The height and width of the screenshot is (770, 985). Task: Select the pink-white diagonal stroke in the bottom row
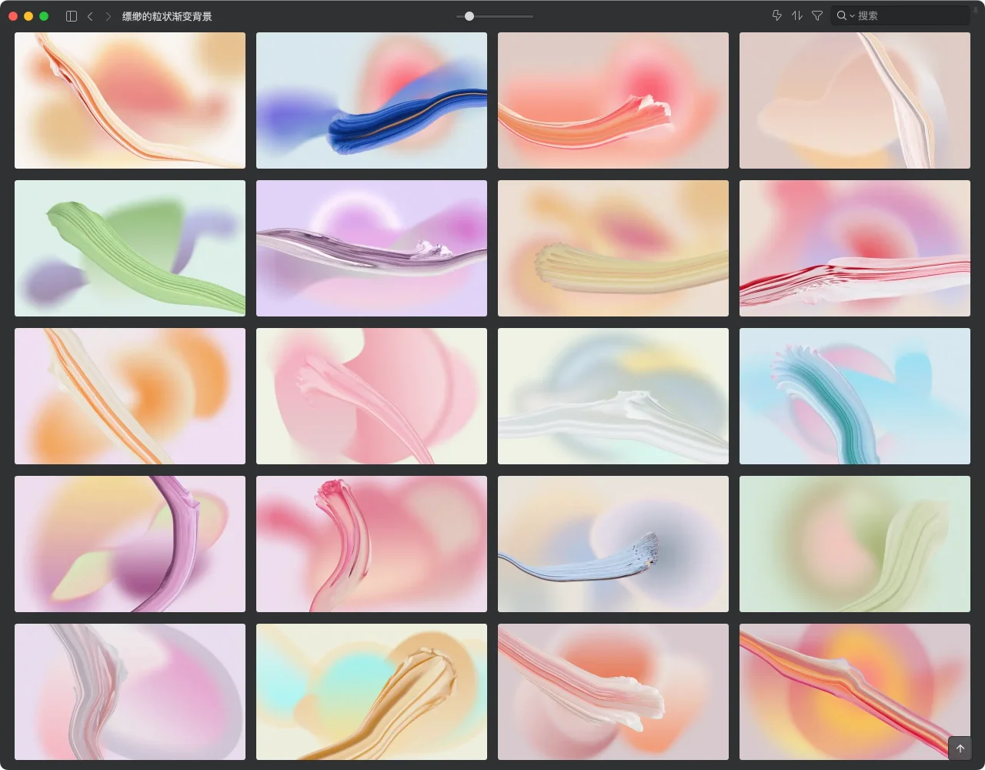click(x=613, y=691)
